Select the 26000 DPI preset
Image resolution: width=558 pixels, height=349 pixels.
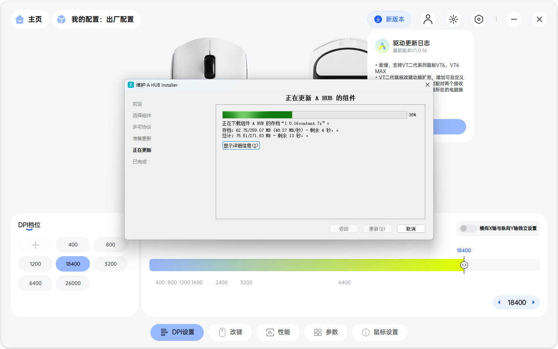73,283
